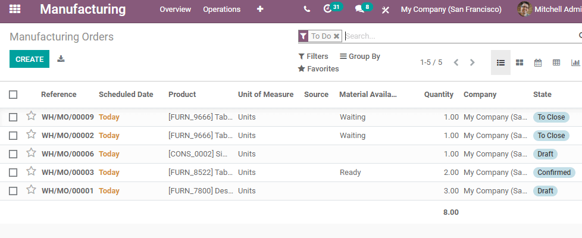
Task: Open conversations icon with 8 badge
Action: click(x=359, y=10)
